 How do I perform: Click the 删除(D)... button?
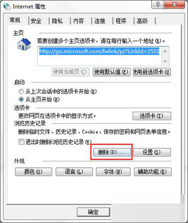112,152
